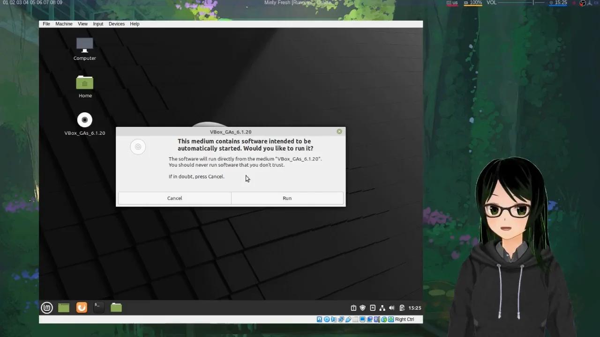Image resolution: width=600 pixels, height=337 pixels.
Task: Click the optical drive icon in VirtualBox status bar
Action: 326,319
